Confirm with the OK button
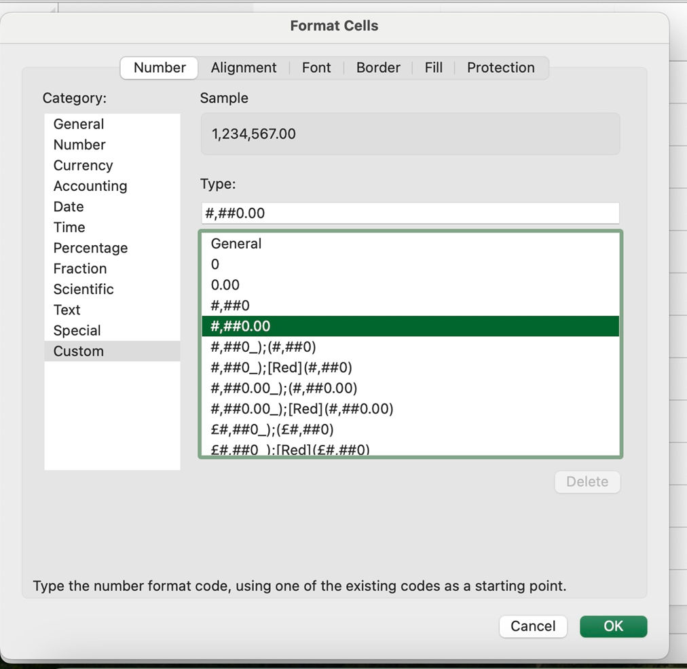The width and height of the screenshot is (687, 669). pyautogui.click(x=613, y=626)
